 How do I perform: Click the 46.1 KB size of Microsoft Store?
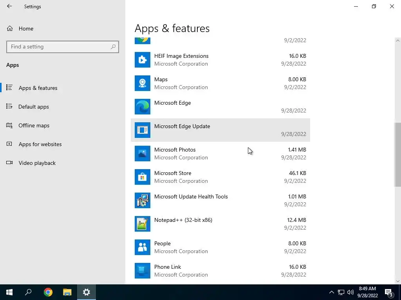298,173
